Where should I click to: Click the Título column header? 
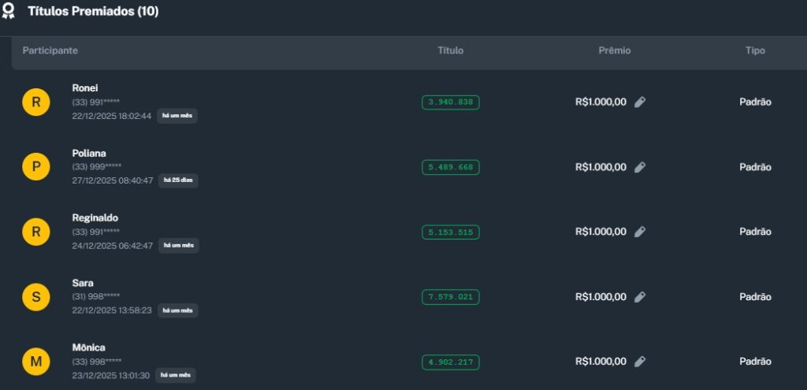pyautogui.click(x=451, y=50)
